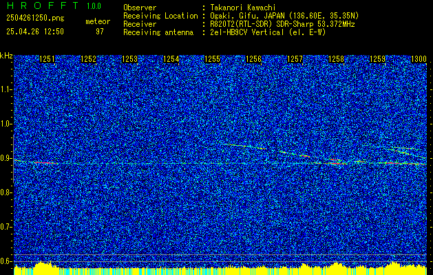Click the 1253 time marker
The image size is (433, 275).
130,59
